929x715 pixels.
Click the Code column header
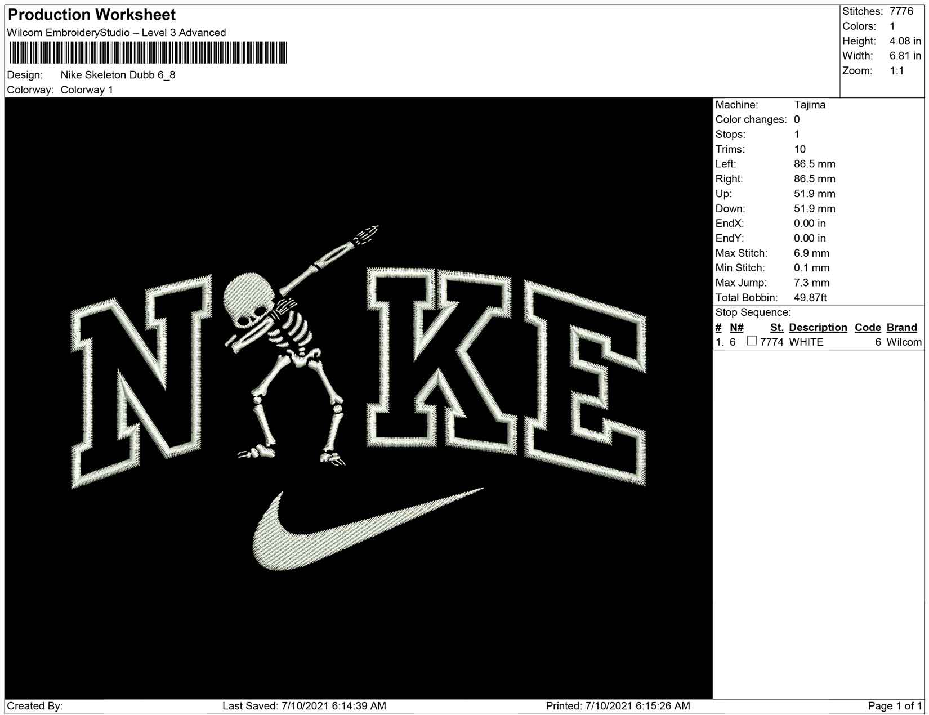[868, 328]
